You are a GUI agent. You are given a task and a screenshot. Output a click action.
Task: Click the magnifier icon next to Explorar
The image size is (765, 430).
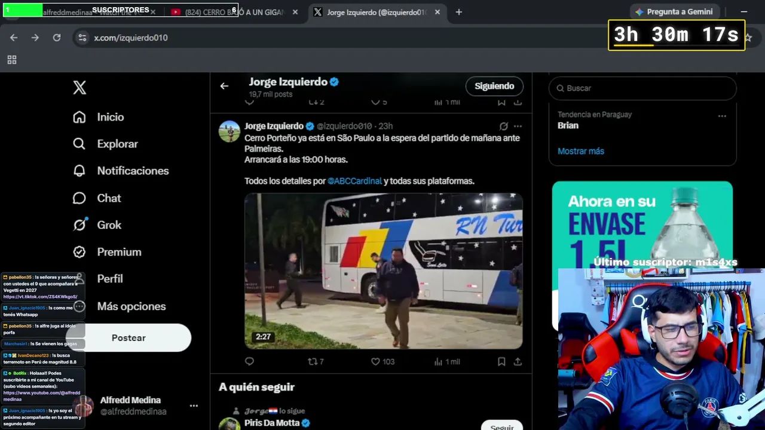[79, 144]
